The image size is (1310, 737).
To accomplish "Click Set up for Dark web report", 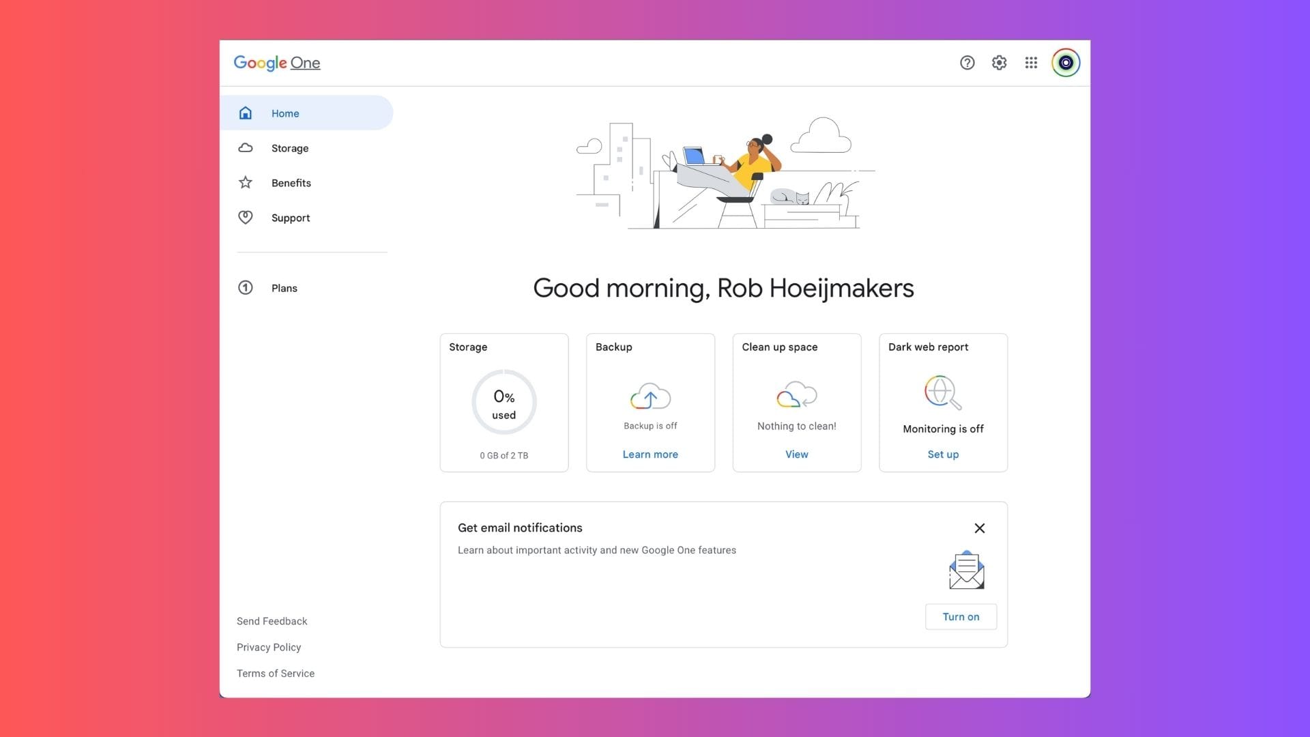I will tap(942, 454).
